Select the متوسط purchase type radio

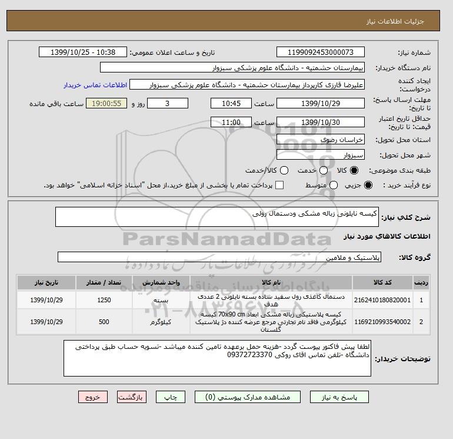coord(334,185)
